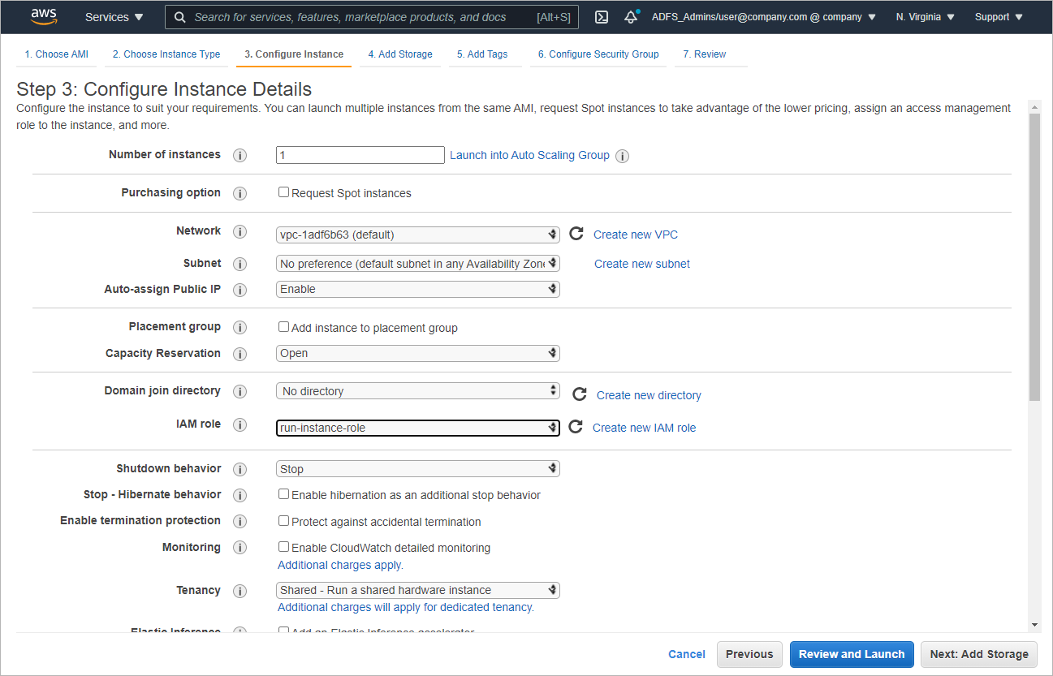Go to AWS logo home
Image resolution: width=1053 pixels, height=676 pixels.
click(44, 16)
